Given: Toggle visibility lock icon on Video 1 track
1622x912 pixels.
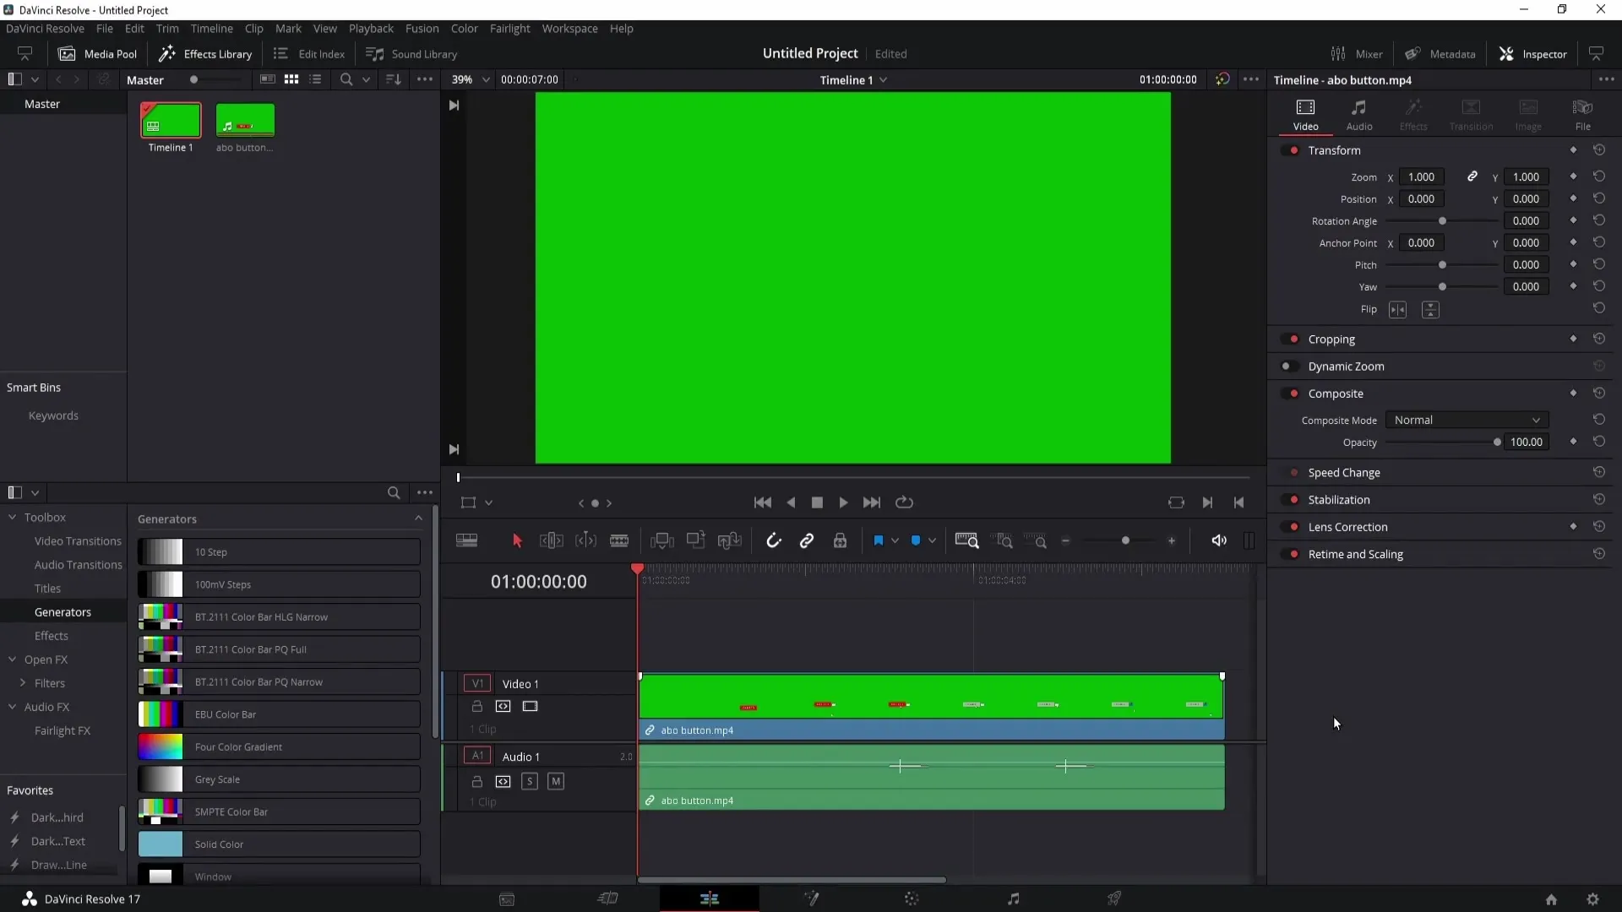Looking at the screenshot, I should click(476, 706).
